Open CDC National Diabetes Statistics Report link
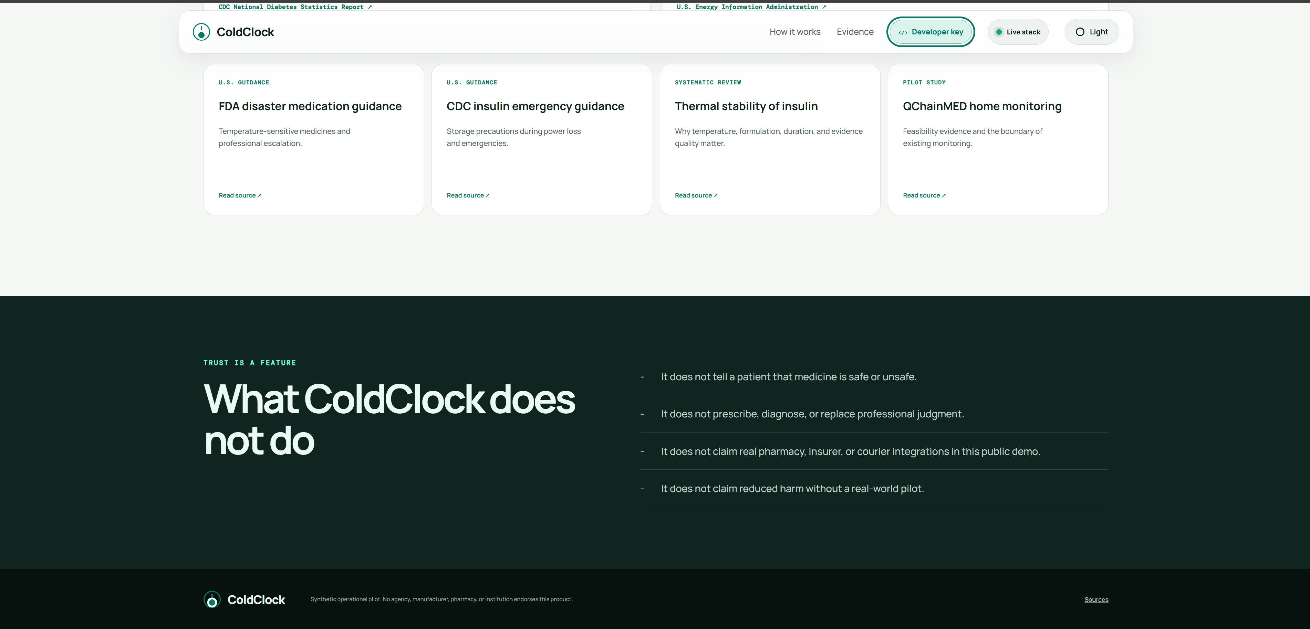 [295, 7]
